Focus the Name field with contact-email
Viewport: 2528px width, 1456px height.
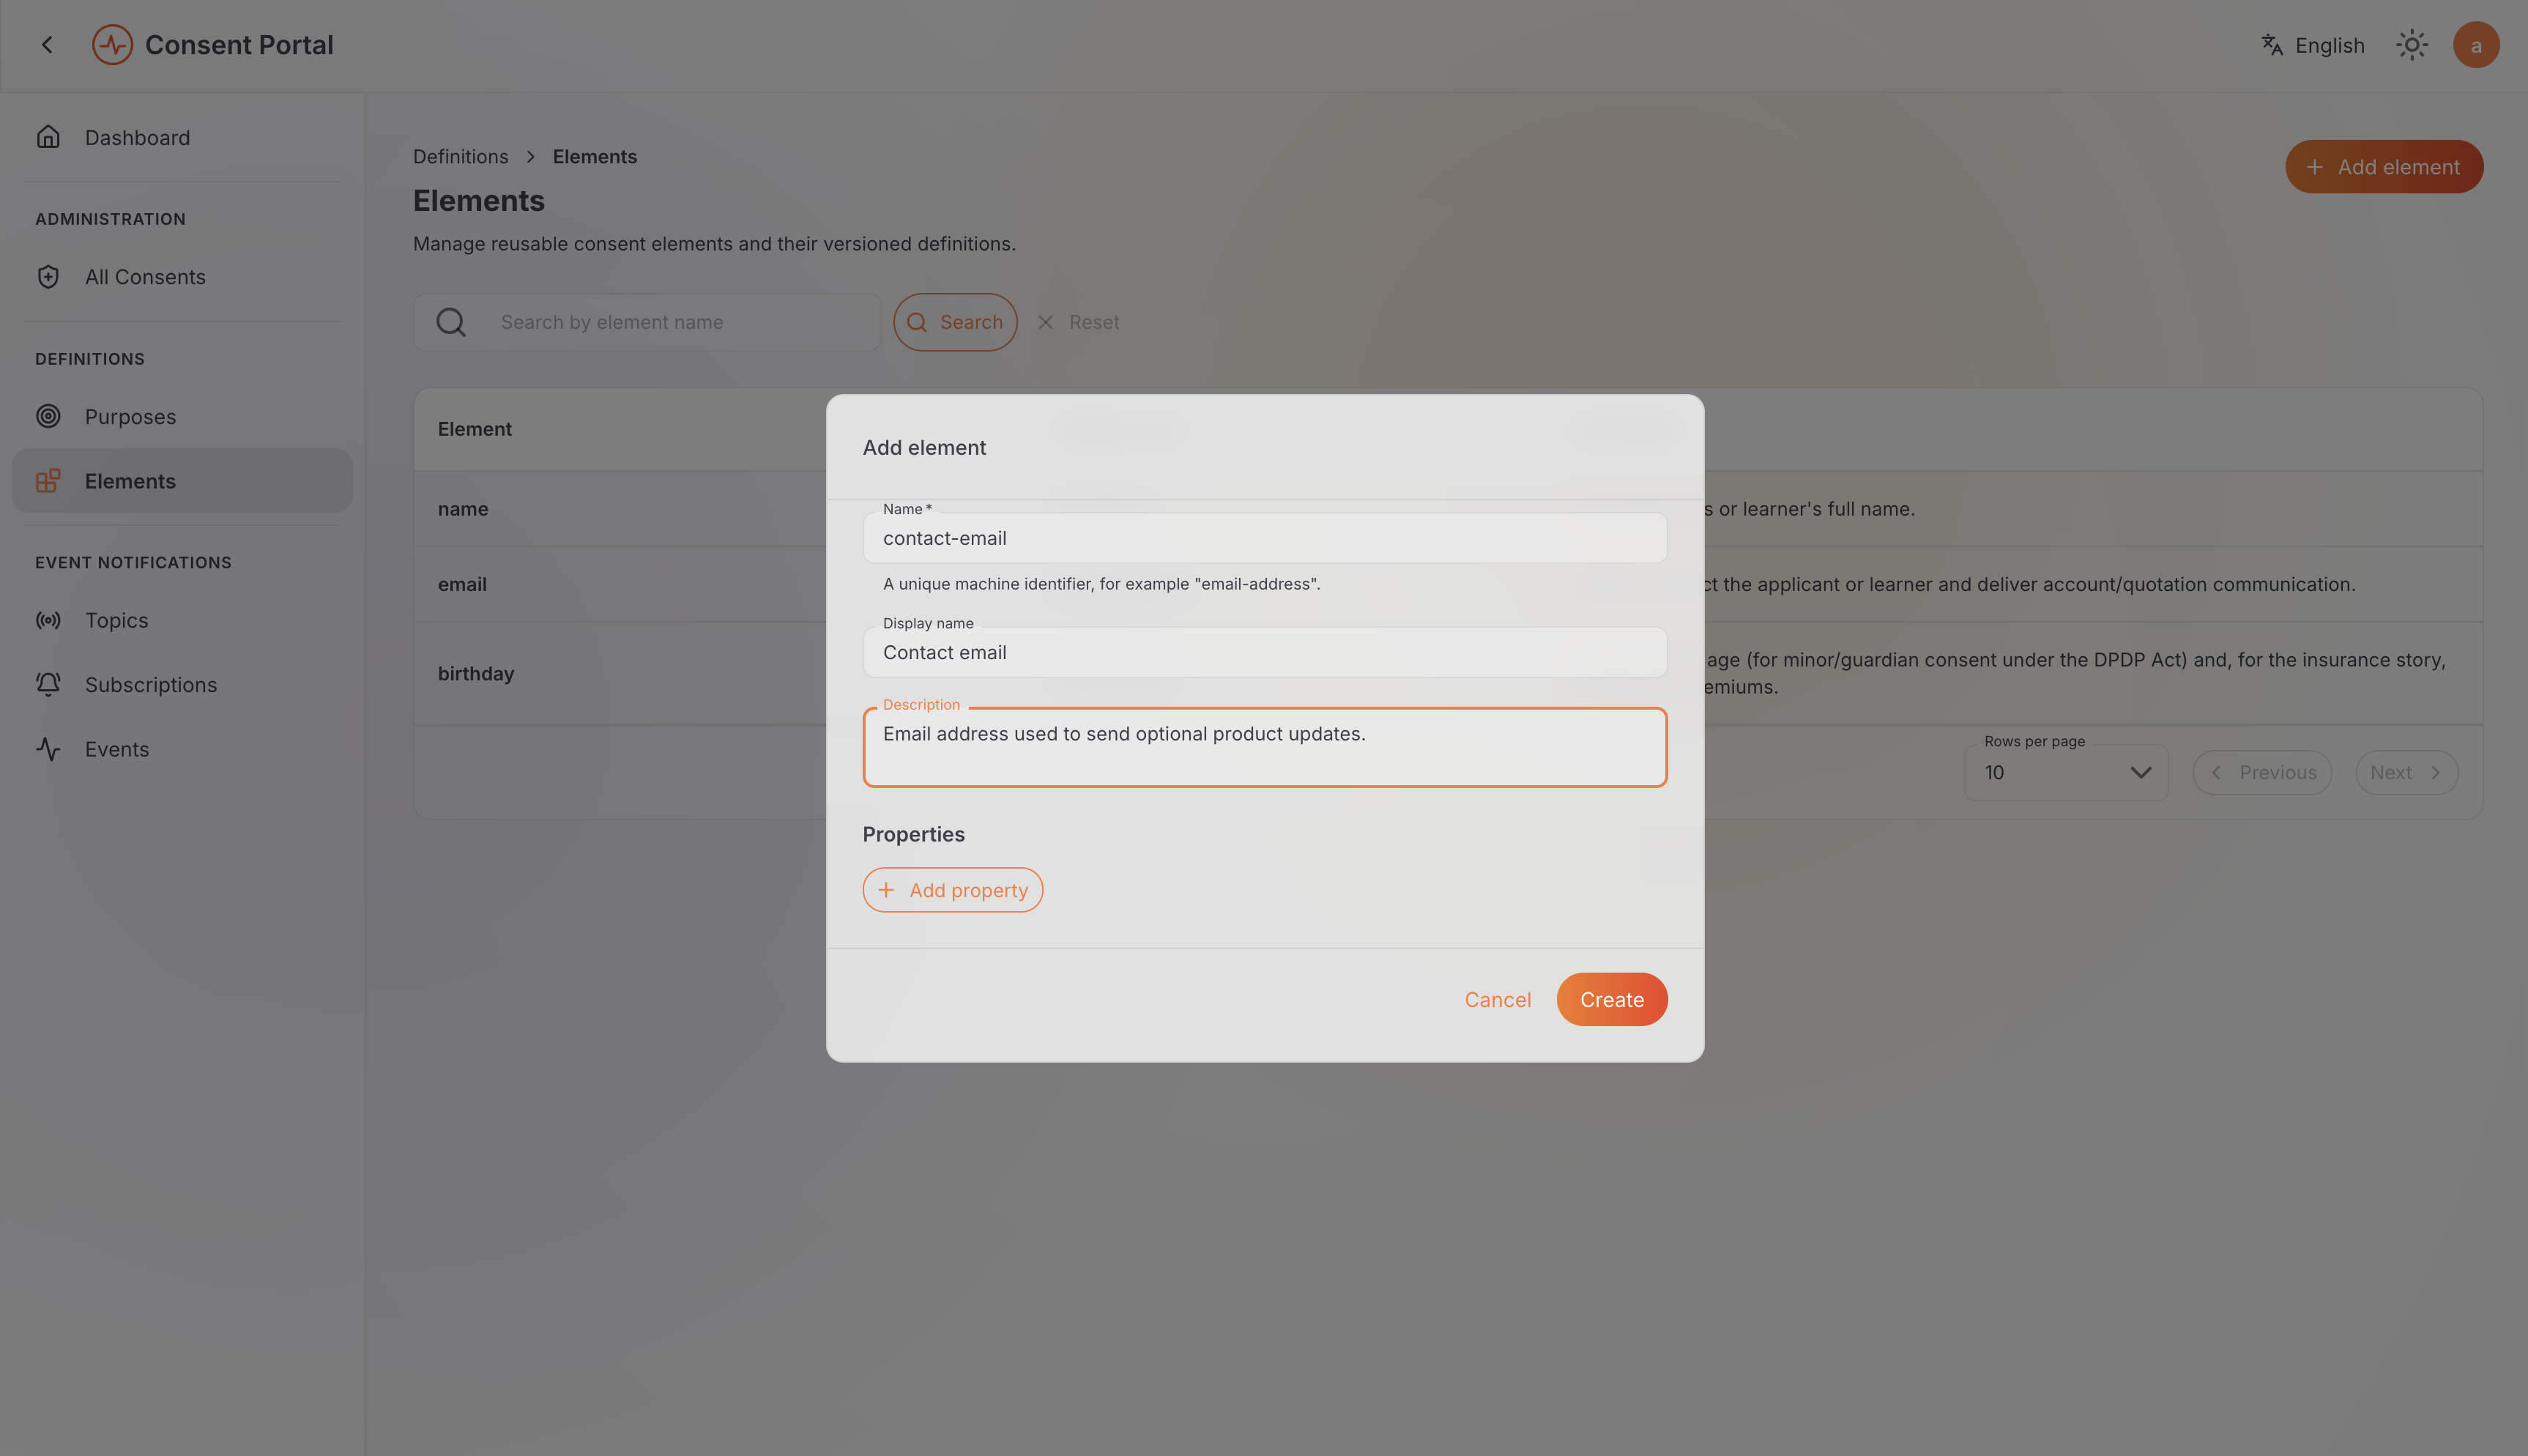[1265, 538]
